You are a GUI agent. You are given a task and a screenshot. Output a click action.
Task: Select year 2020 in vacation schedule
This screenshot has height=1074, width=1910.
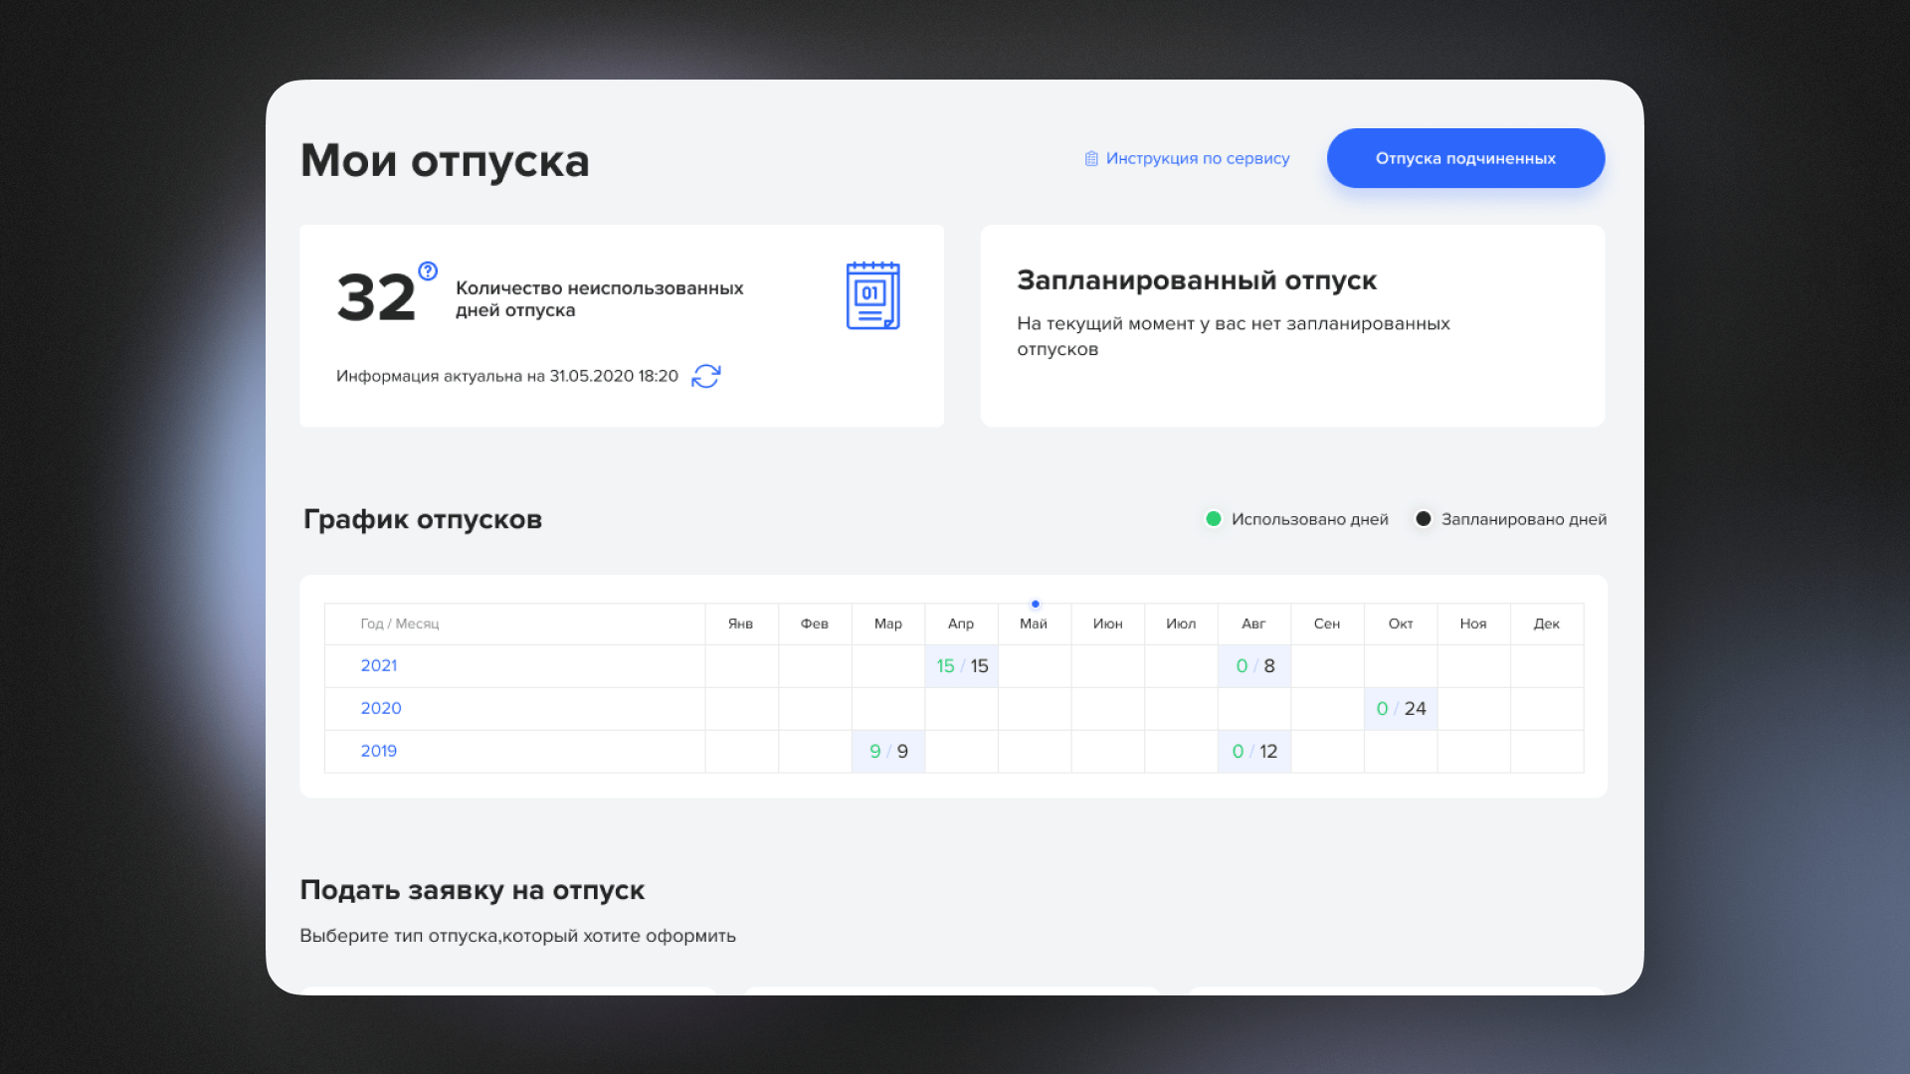pyautogui.click(x=381, y=708)
